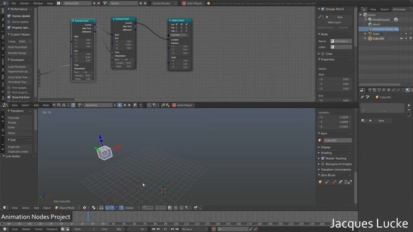Open the node editor Add menu
413x232 pixels.
pyautogui.click(x=36, y=105)
